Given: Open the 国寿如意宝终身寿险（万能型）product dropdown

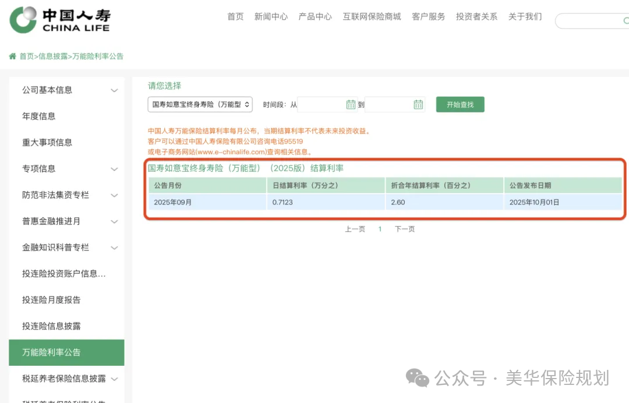Looking at the screenshot, I should [199, 104].
